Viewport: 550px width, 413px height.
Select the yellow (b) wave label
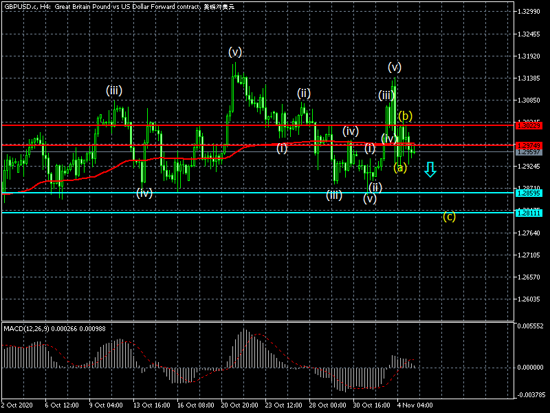(x=405, y=116)
